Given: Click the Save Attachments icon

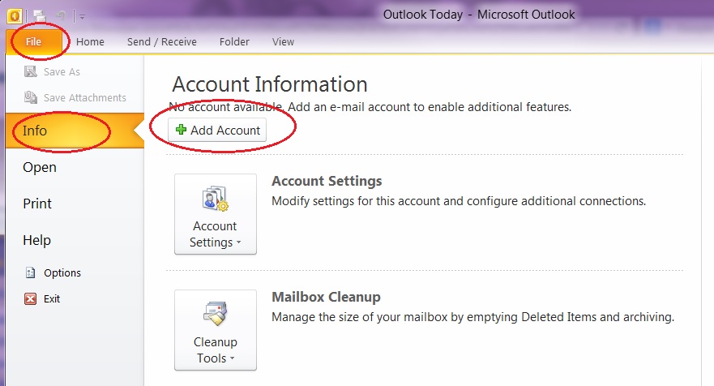Looking at the screenshot, I should click(x=31, y=97).
